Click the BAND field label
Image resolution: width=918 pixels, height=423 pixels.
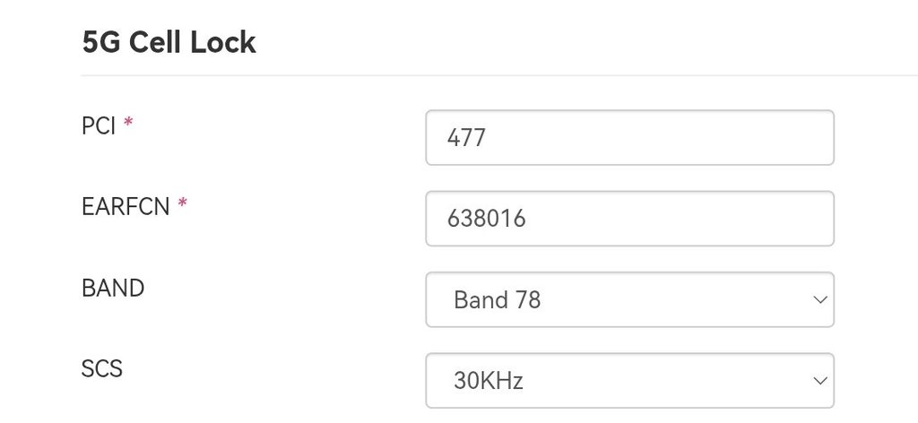113,289
